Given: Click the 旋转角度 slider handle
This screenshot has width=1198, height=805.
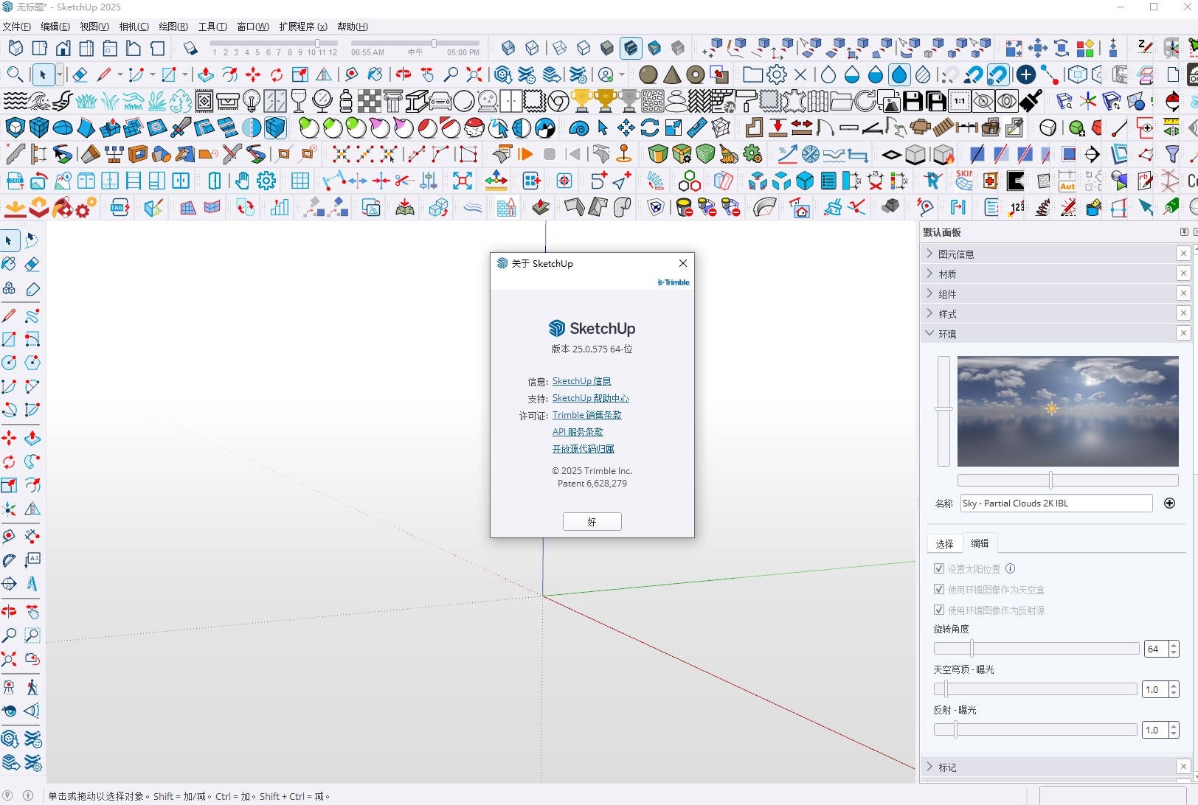Looking at the screenshot, I should [x=972, y=649].
